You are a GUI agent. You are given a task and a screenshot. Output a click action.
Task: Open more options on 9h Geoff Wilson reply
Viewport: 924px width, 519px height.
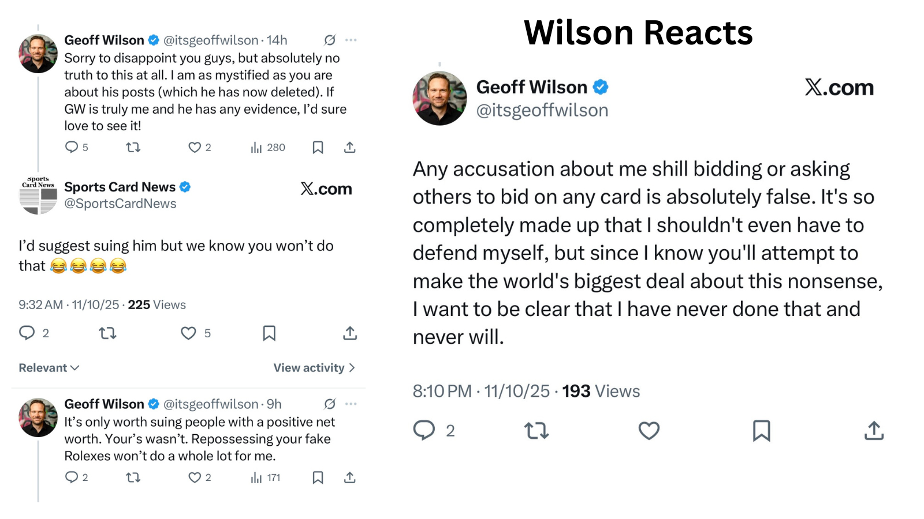pos(351,404)
